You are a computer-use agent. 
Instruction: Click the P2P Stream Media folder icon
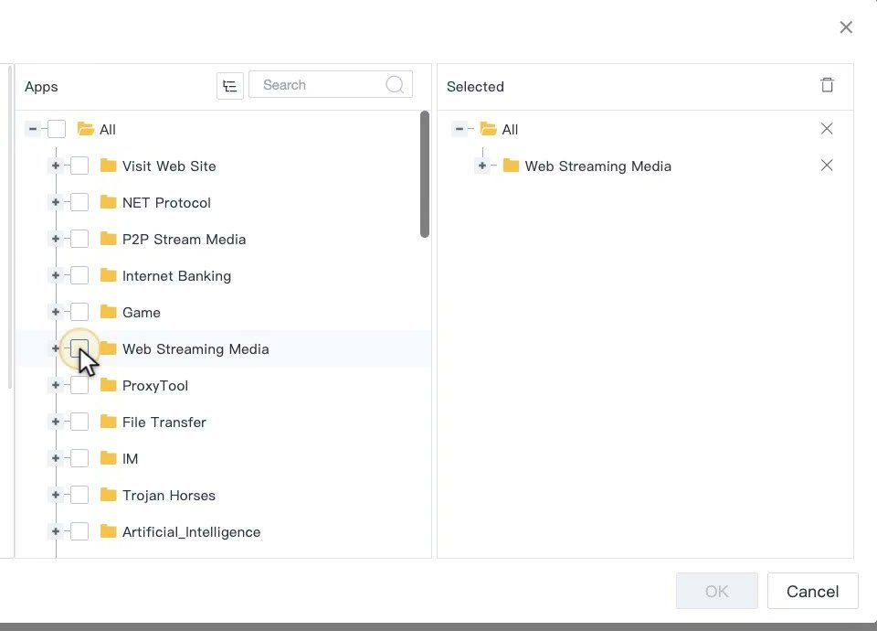pos(108,239)
